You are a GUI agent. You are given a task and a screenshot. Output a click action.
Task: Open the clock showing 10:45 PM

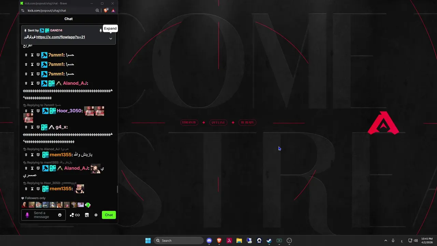pyautogui.click(x=426, y=241)
